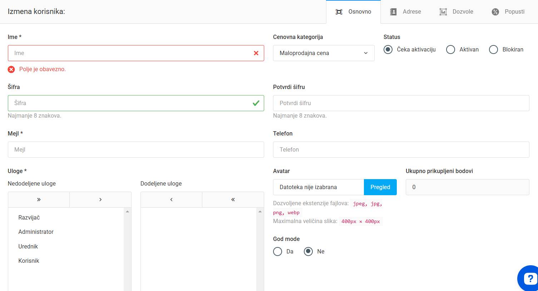Click the help question mark chat bubble
The height and width of the screenshot is (291, 538).
(529, 278)
